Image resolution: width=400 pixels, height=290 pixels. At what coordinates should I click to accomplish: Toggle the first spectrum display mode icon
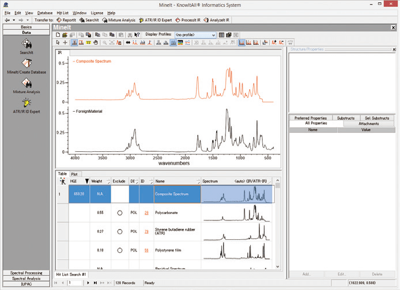[74, 43]
